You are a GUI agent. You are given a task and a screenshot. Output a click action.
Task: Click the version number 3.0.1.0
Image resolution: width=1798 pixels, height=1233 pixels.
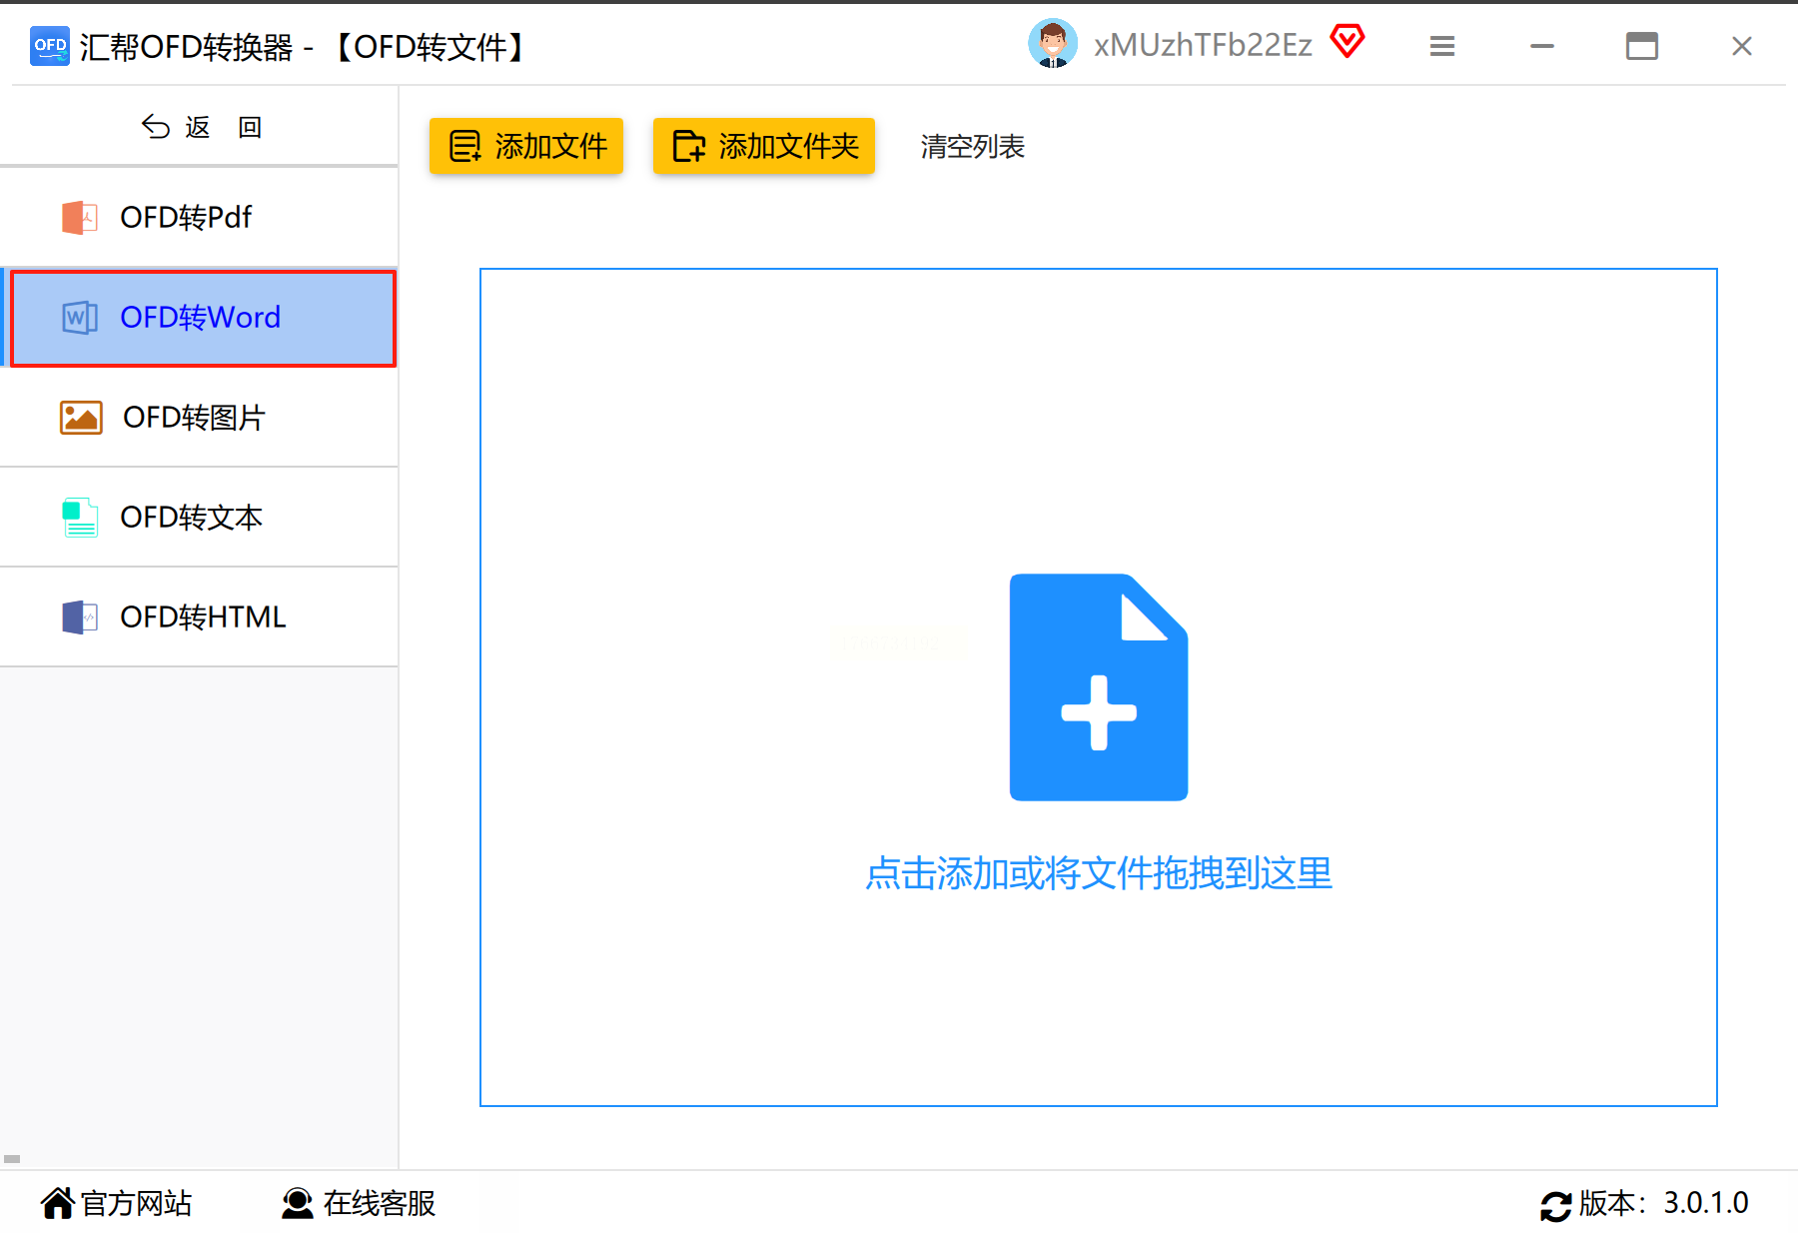[1705, 1203]
